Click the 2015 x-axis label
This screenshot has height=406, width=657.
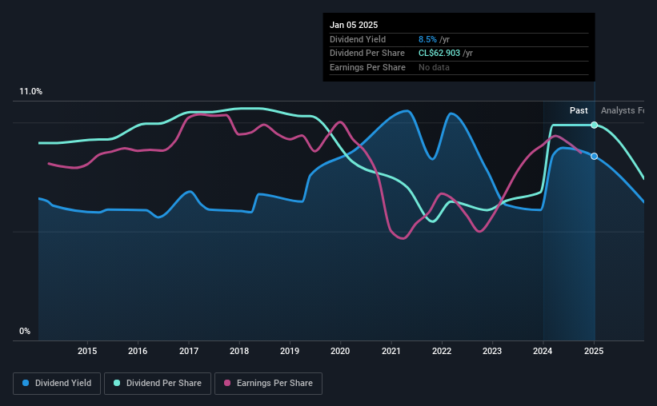pos(87,351)
